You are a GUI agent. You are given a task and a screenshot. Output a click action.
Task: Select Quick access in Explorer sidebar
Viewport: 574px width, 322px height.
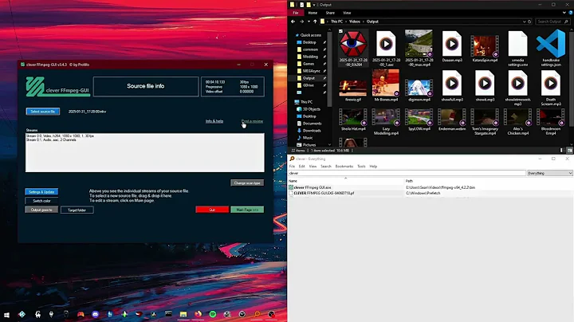[309, 35]
